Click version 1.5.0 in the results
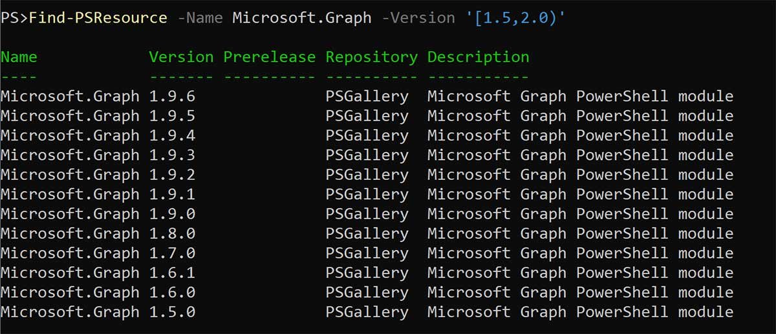 coord(172,312)
